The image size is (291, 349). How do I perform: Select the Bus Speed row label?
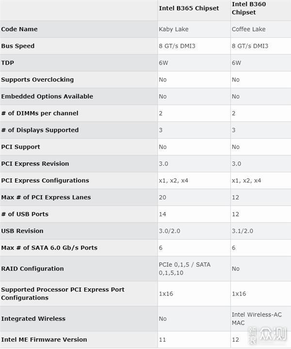coord(18,46)
